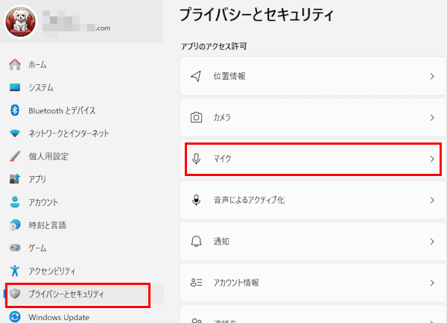447x323 pixels.
Task: Click the プライバシーとセキュリティ page heading
Action: point(256,15)
